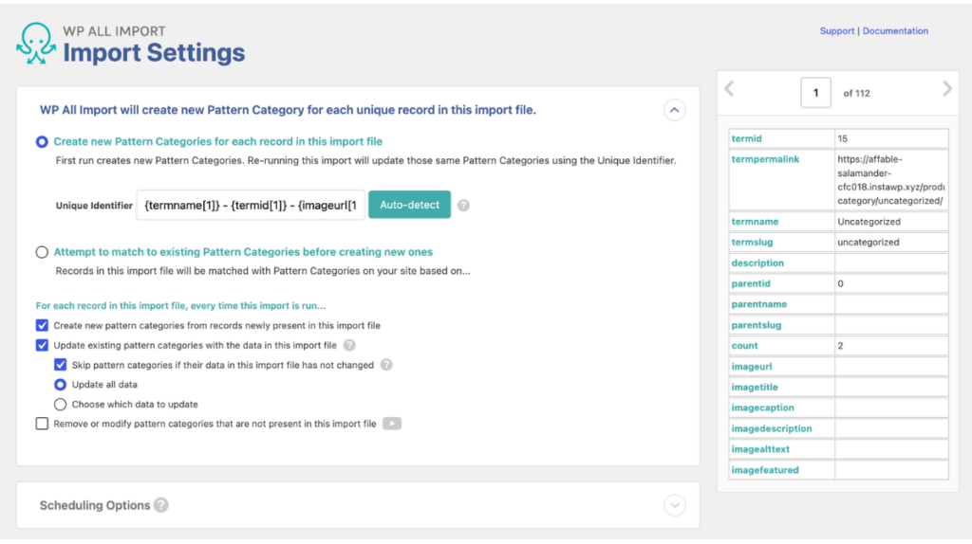Expand the Scheduling Options chevron
972x544 pixels.
pos(675,505)
